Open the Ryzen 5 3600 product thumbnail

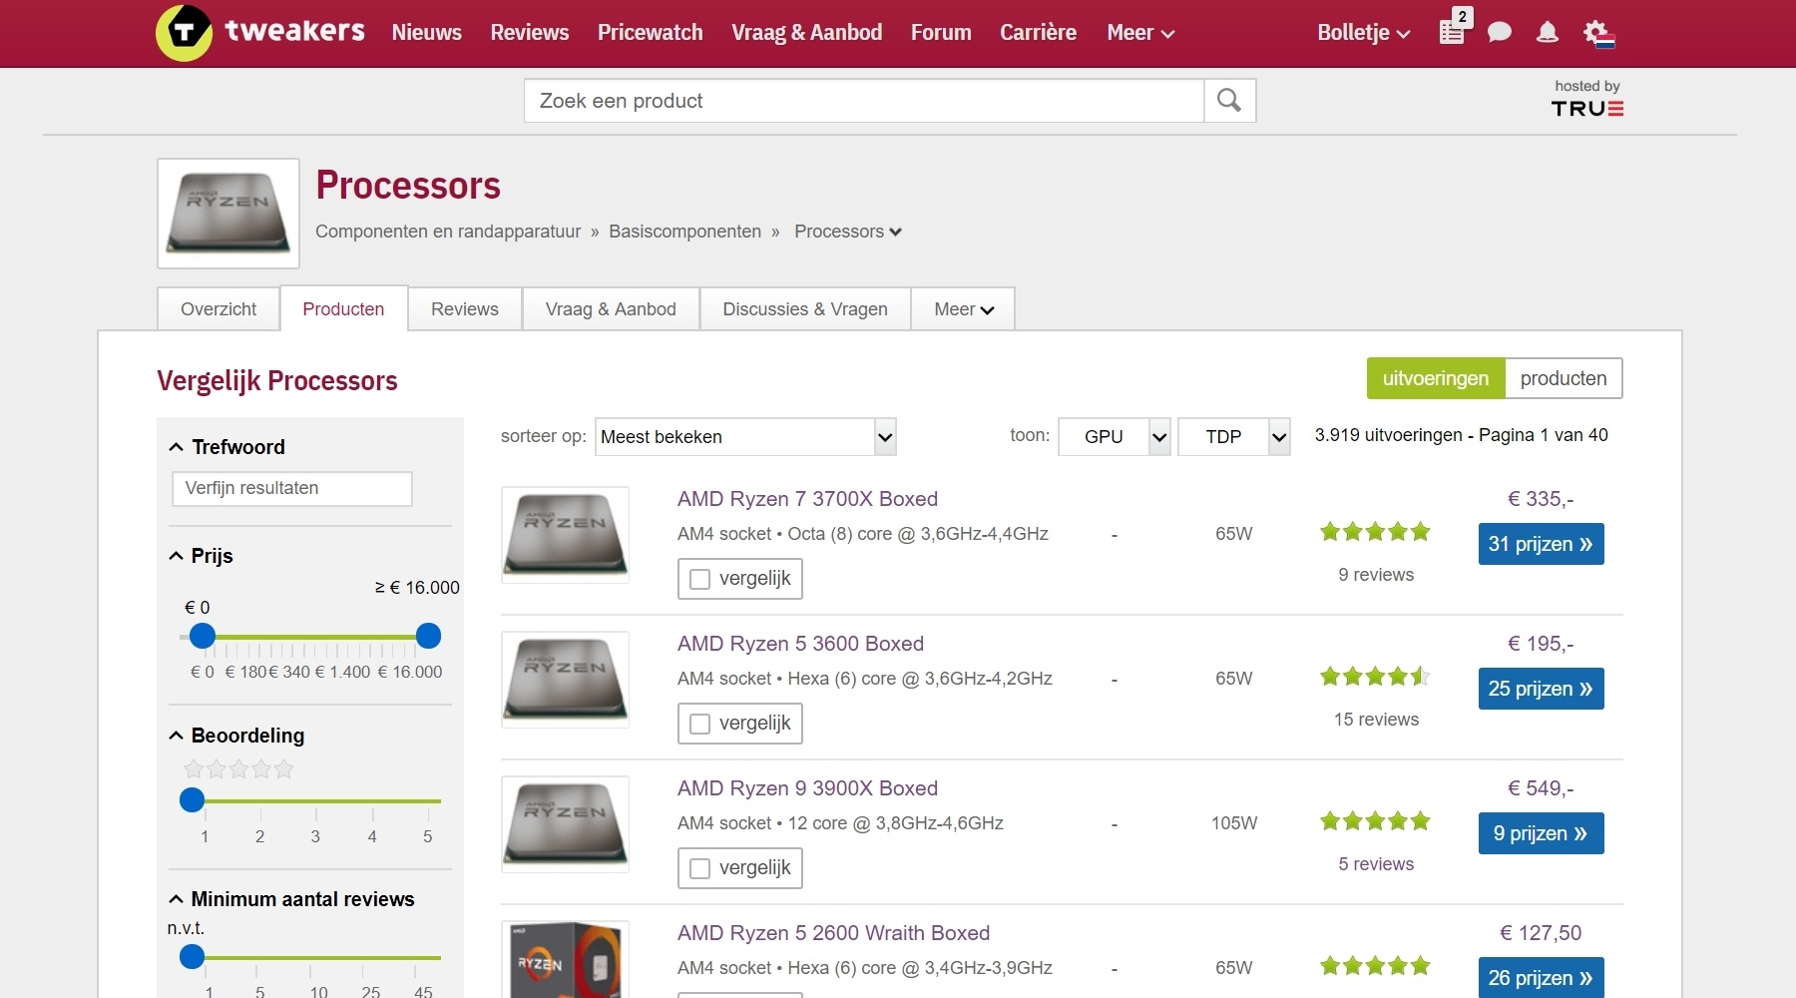pyautogui.click(x=566, y=679)
